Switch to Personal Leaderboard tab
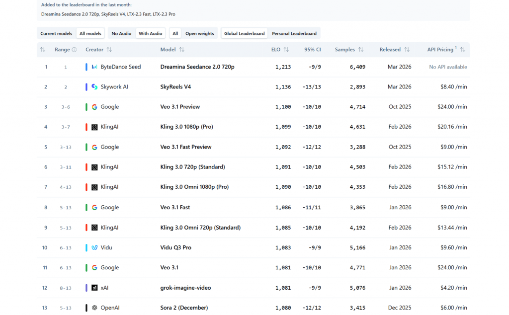Viewport: 509px width, 315px height. coord(294,34)
